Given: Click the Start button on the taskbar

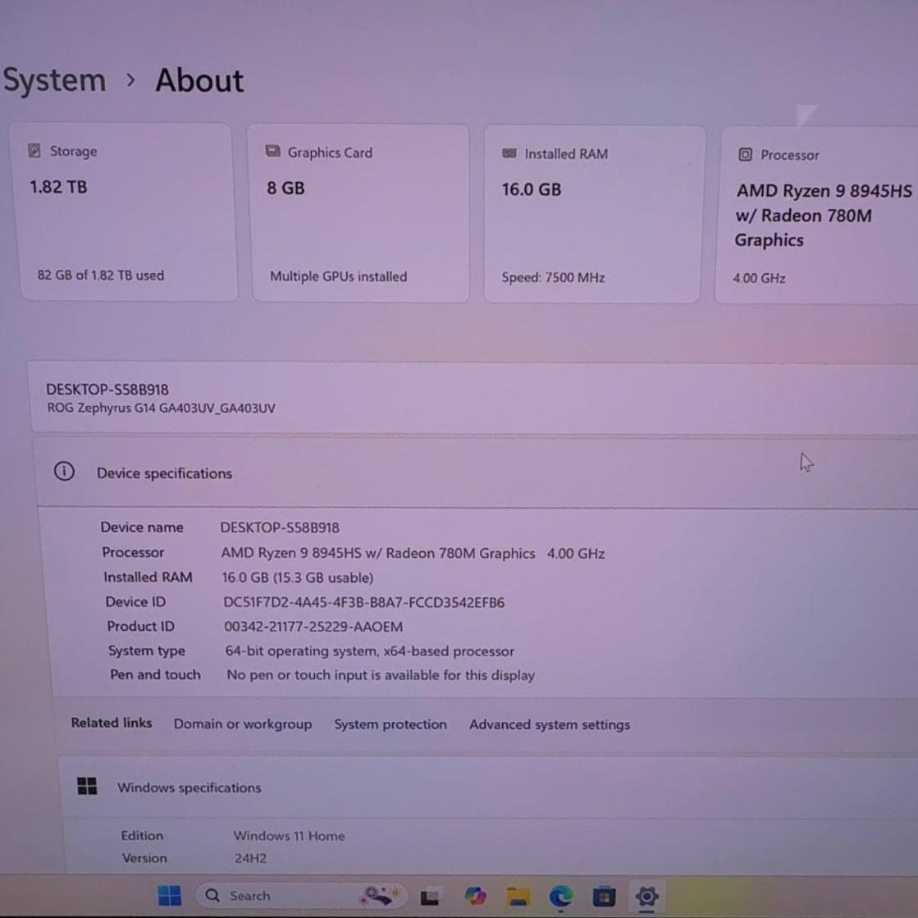Looking at the screenshot, I should coord(170,895).
